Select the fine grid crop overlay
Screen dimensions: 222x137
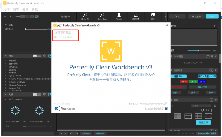pyautogui.click(x=177, y=116)
